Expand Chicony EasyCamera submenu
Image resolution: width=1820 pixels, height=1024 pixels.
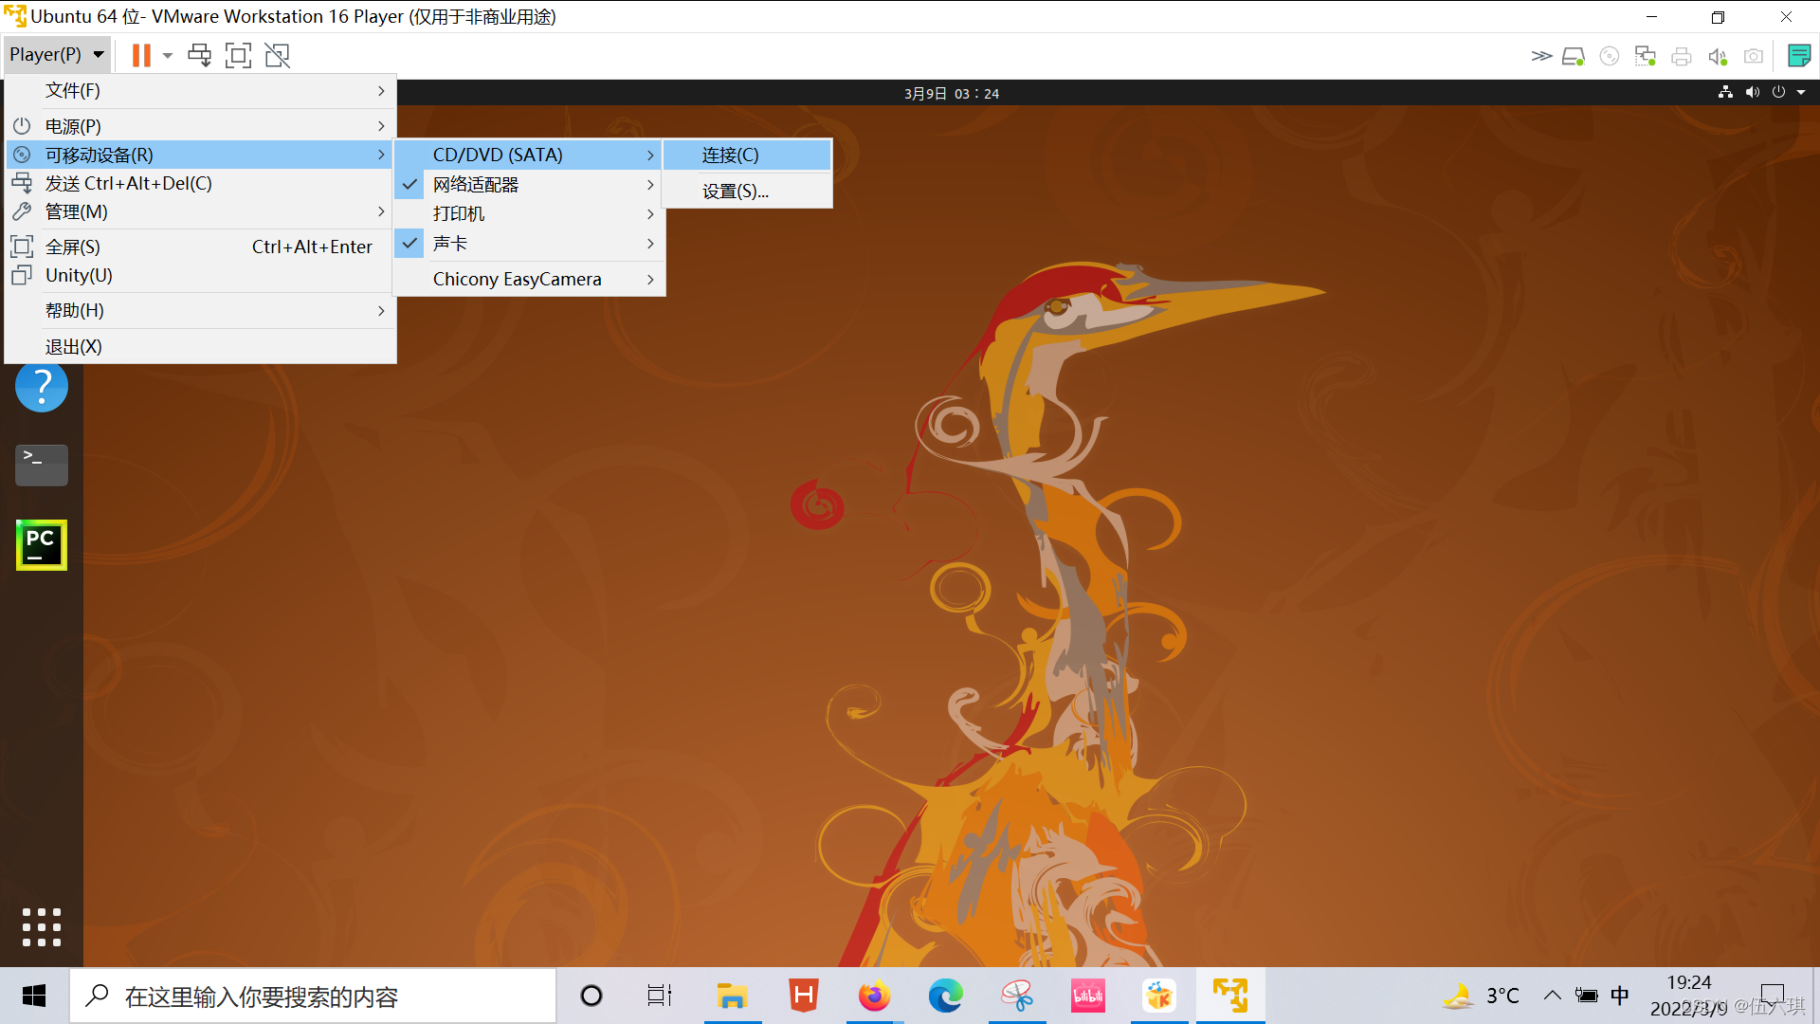tap(529, 279)
